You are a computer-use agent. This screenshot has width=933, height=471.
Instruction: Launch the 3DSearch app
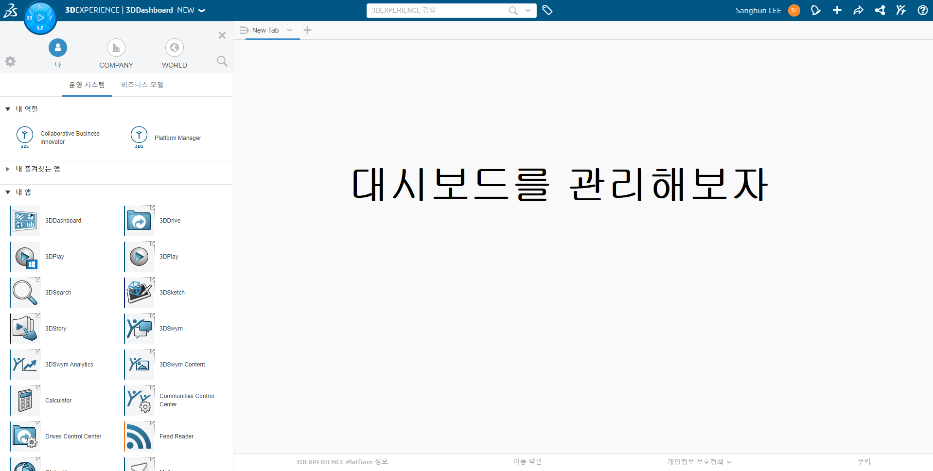click(x=25, y=293)
